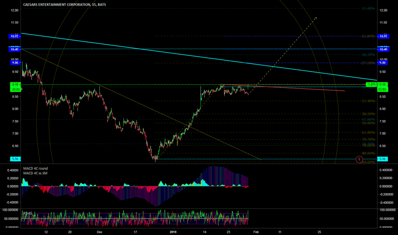Click the Dec label on time axis
Viewport: 398px width, 235px height.
pyautogui.click(x=99, y=232)
